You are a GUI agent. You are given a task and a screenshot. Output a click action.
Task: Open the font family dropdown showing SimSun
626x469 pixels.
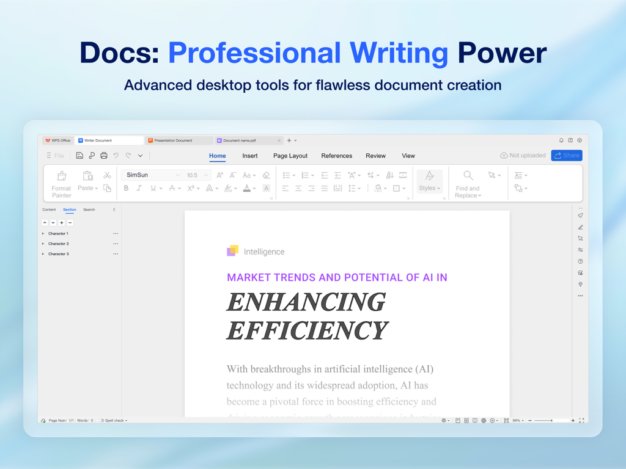point(150,175)
